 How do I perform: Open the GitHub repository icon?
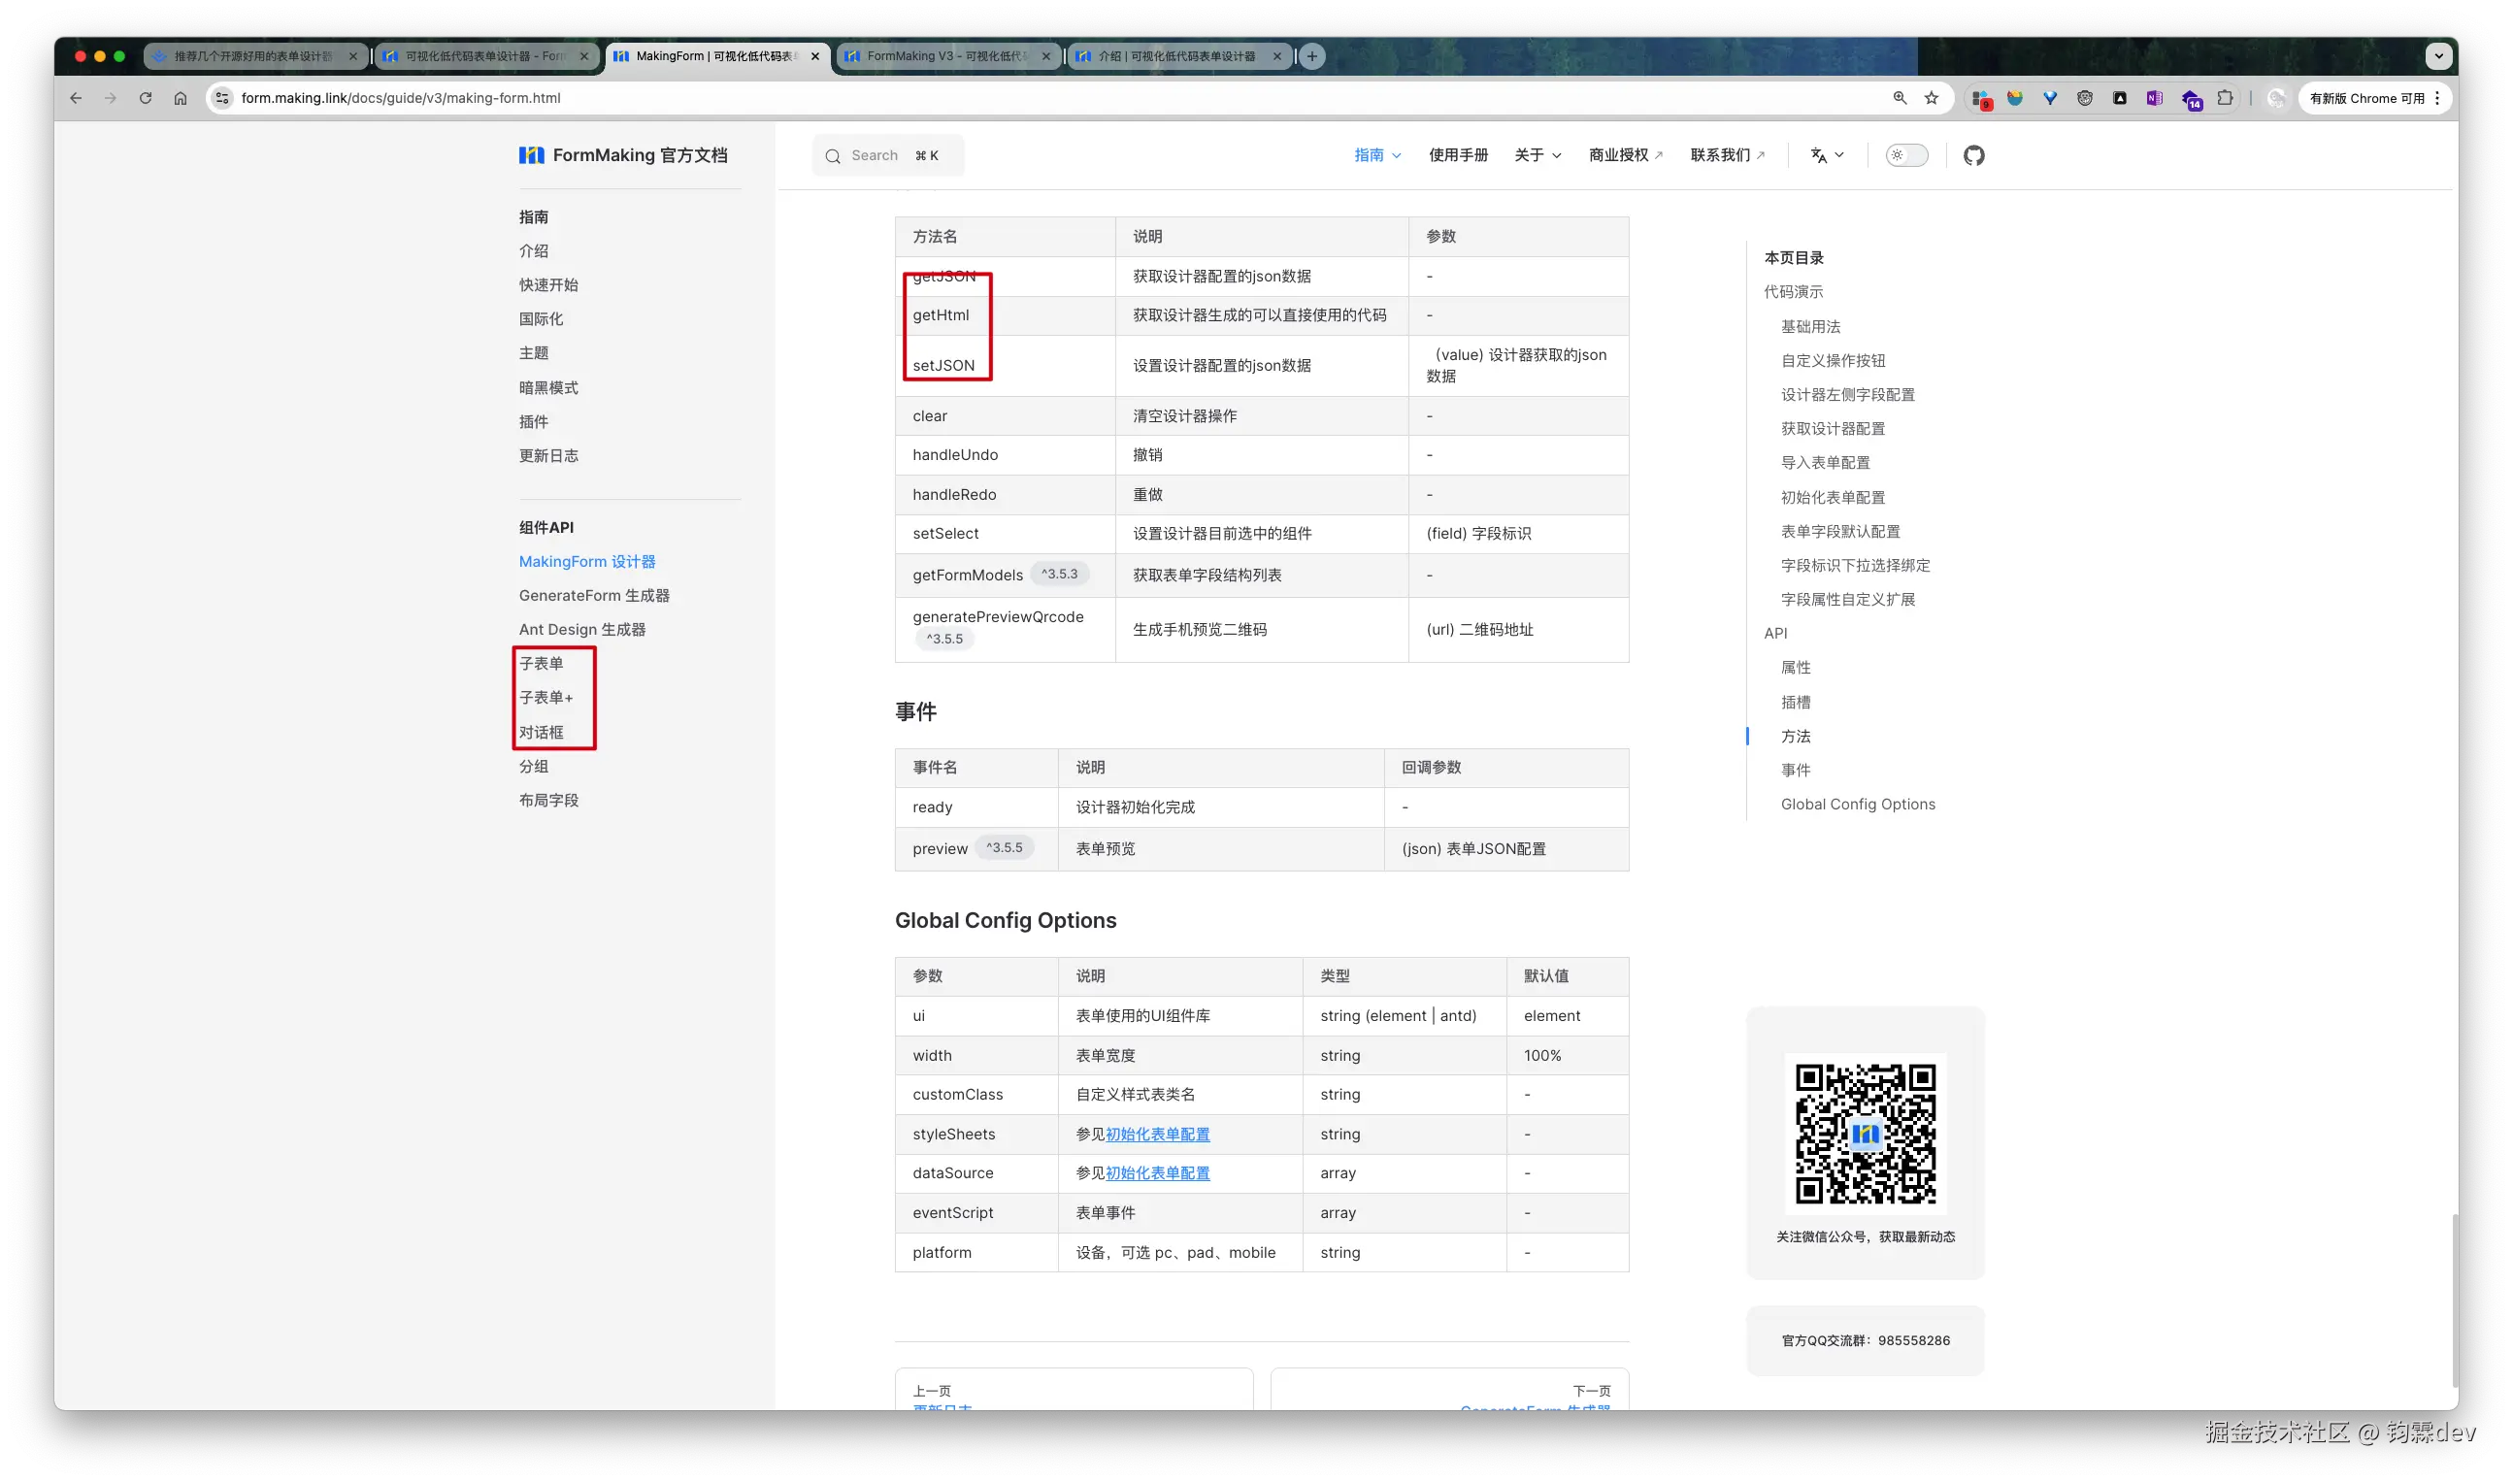pyautogui.click(x=1973, y=154)
